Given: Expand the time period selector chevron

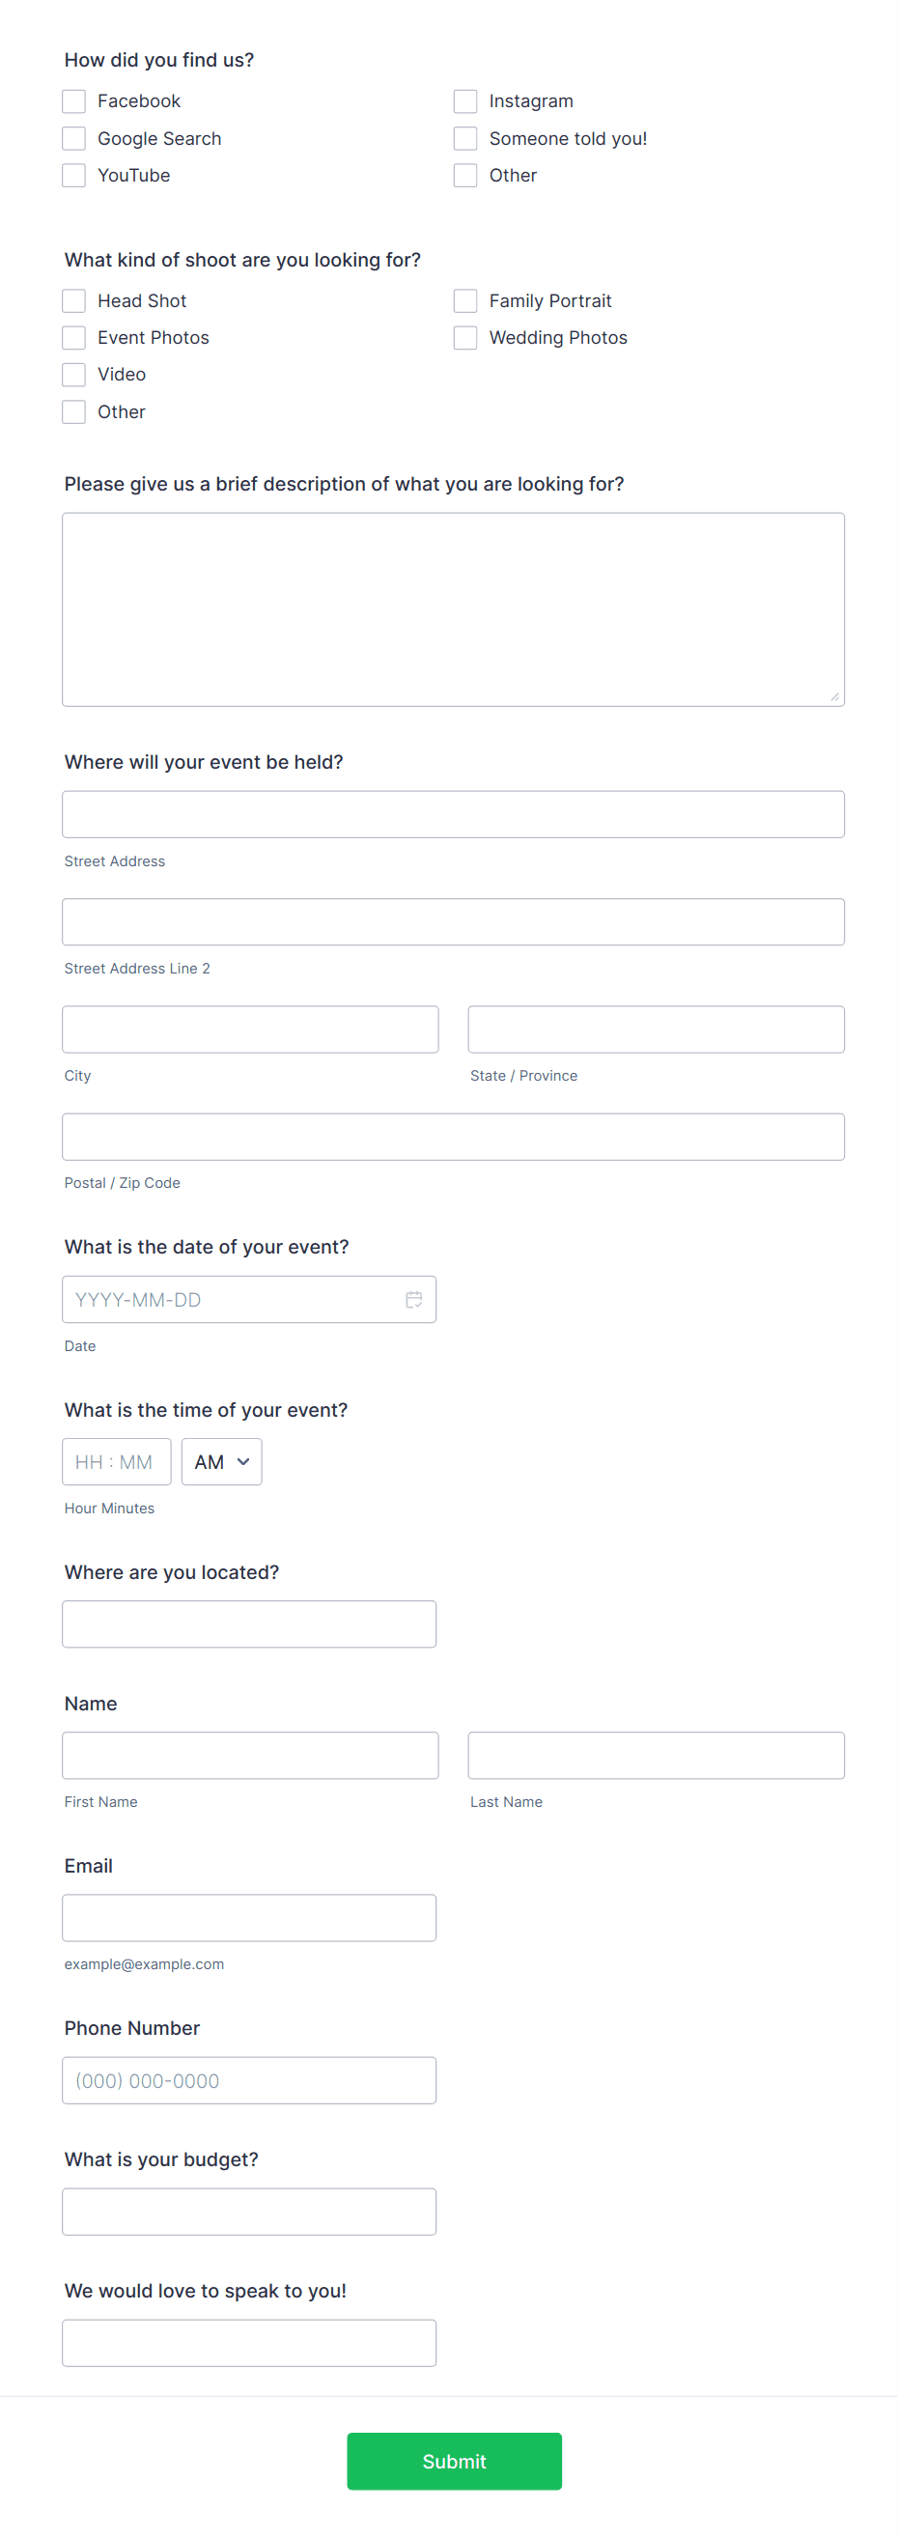Looking at the screenshot, I should 245,1462.
